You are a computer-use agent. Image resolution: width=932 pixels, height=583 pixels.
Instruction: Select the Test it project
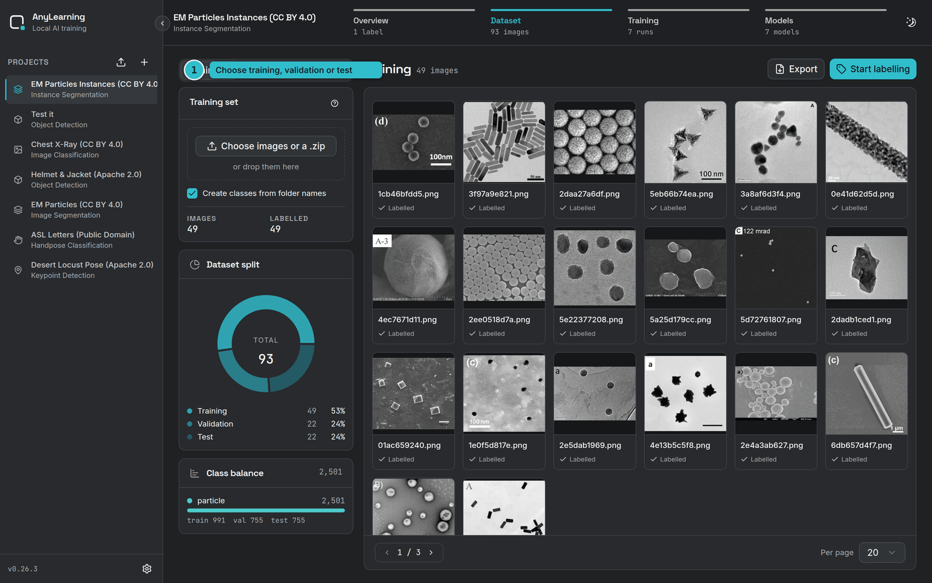click(x=82, y=120)
